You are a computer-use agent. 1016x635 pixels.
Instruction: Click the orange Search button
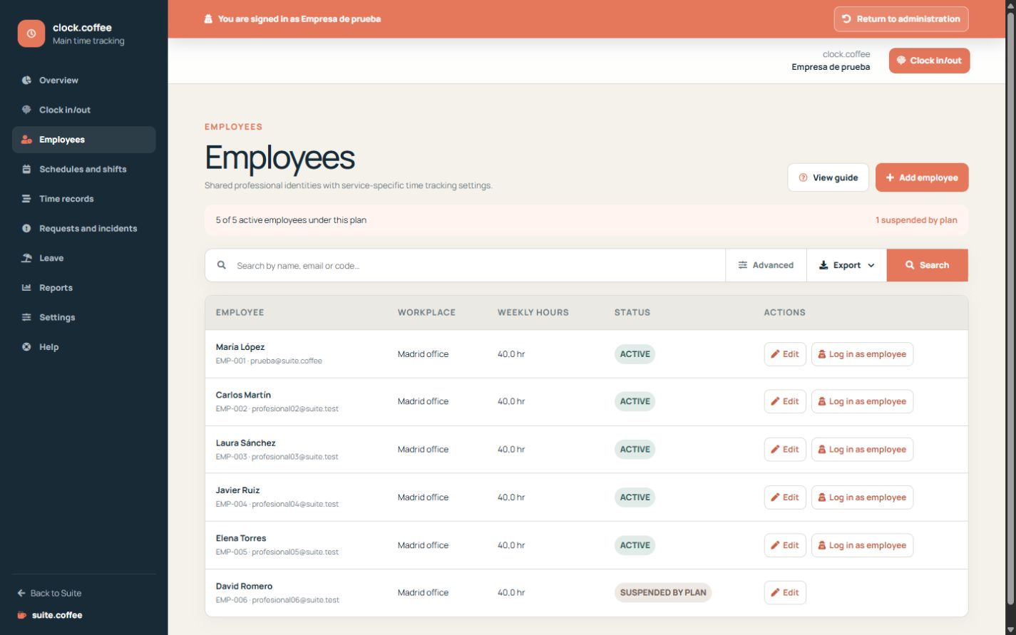click(x=928, y=265)
